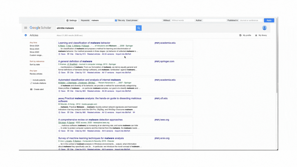Choose Sort by relevance
Image resolution: width=297 pixels, height=167 pixels.
click(37, 61)
